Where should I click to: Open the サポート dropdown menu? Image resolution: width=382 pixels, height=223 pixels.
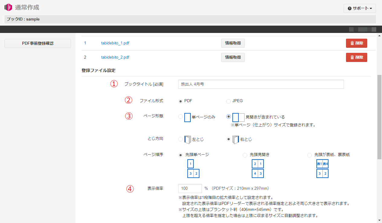click(360, 8)
